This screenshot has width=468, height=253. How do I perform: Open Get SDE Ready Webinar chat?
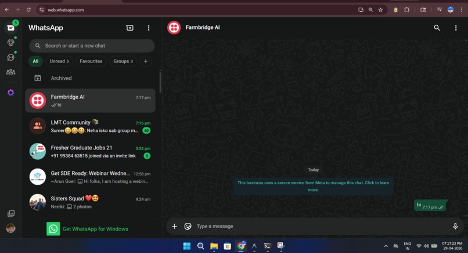[x=90, y=177]
